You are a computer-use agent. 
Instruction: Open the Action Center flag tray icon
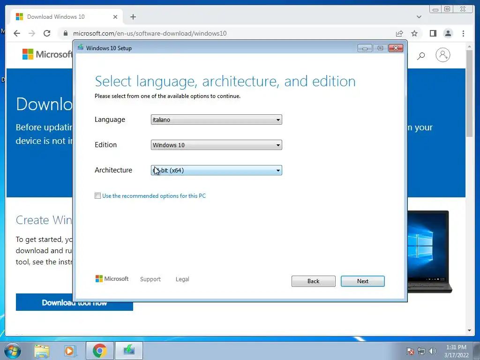[410, 351]
